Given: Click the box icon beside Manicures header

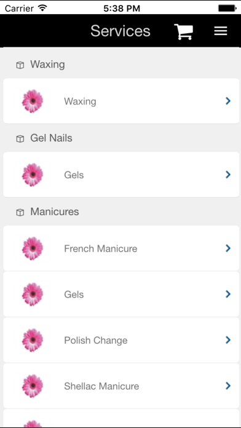Looking at the screenshot, I should pyautogui.click(x=20, y=212).
